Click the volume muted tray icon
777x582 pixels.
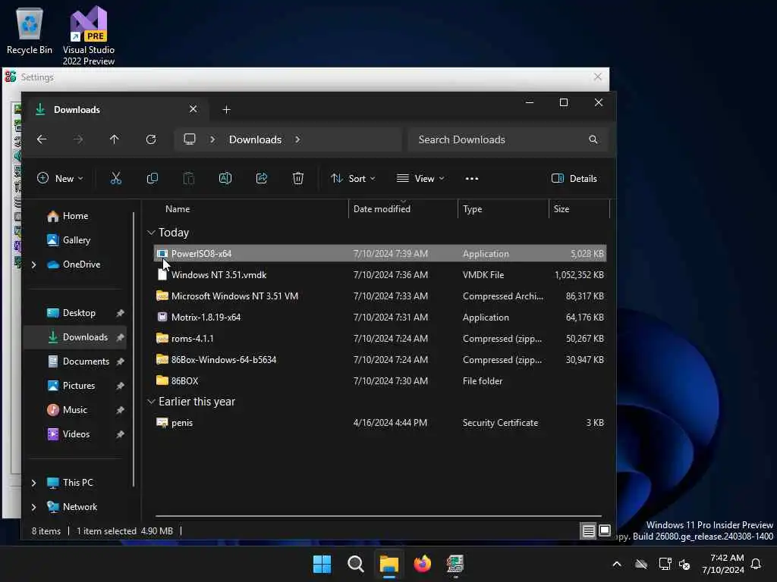[684, 564]
